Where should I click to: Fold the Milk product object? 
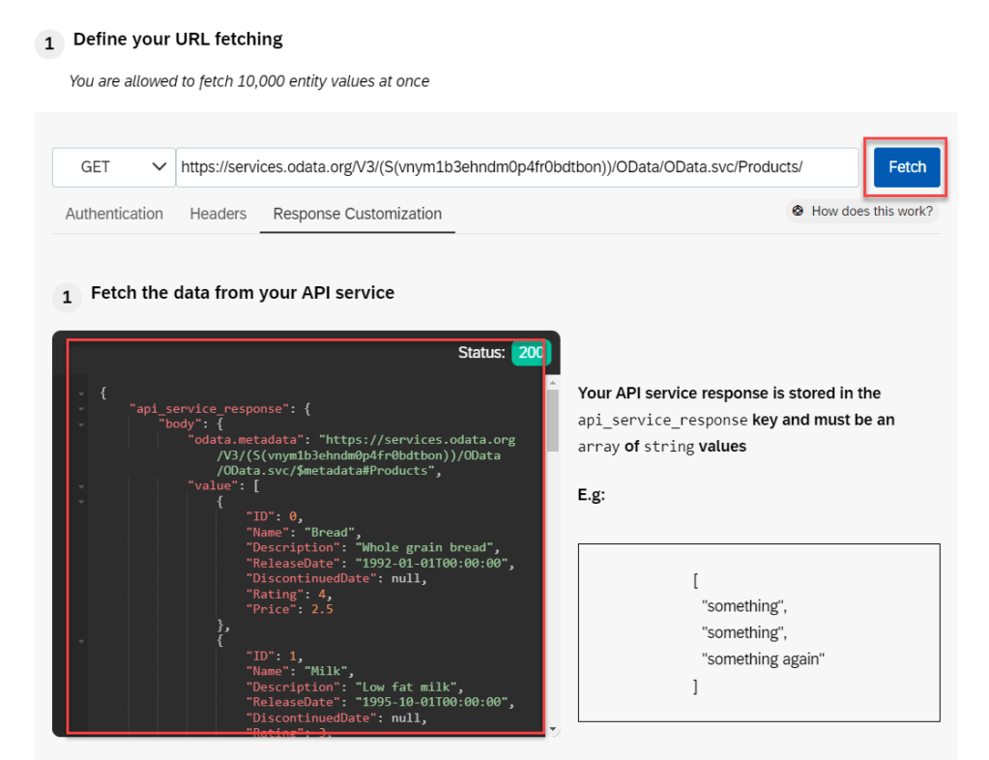pyautogui.click(x=81, y=640)
